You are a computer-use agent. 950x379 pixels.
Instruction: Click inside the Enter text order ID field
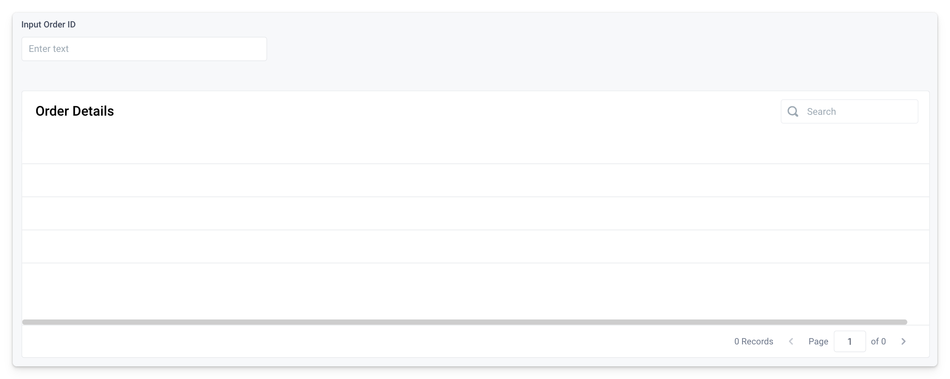[144, 49]
